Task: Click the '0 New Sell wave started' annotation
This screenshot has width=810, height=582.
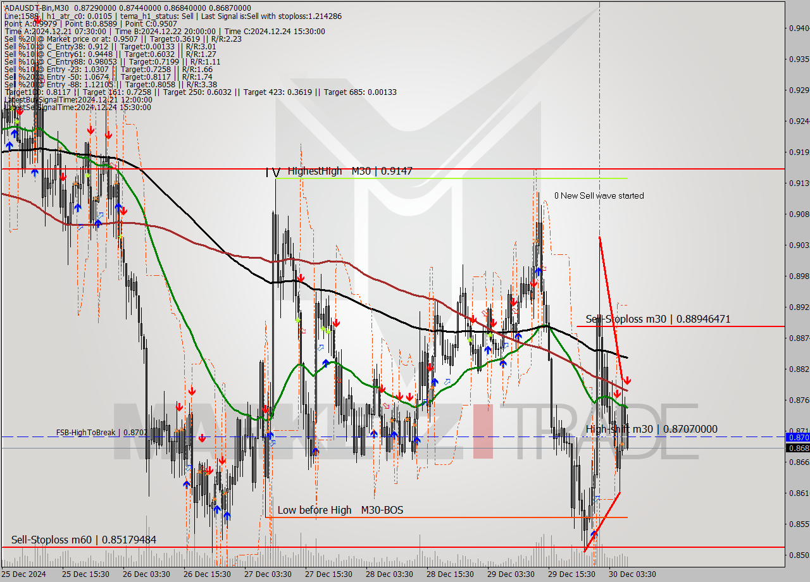Action: [x=599, y=195]
